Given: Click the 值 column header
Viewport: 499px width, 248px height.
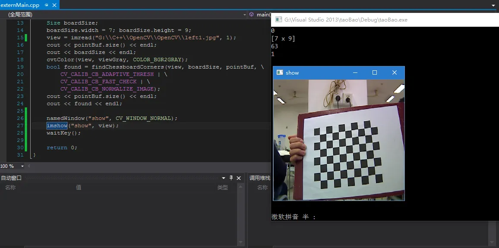Looking at the screenshot, I should click(79, 188).
